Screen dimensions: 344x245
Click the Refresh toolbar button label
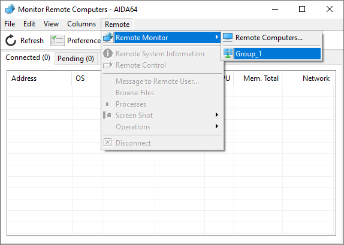32,41
